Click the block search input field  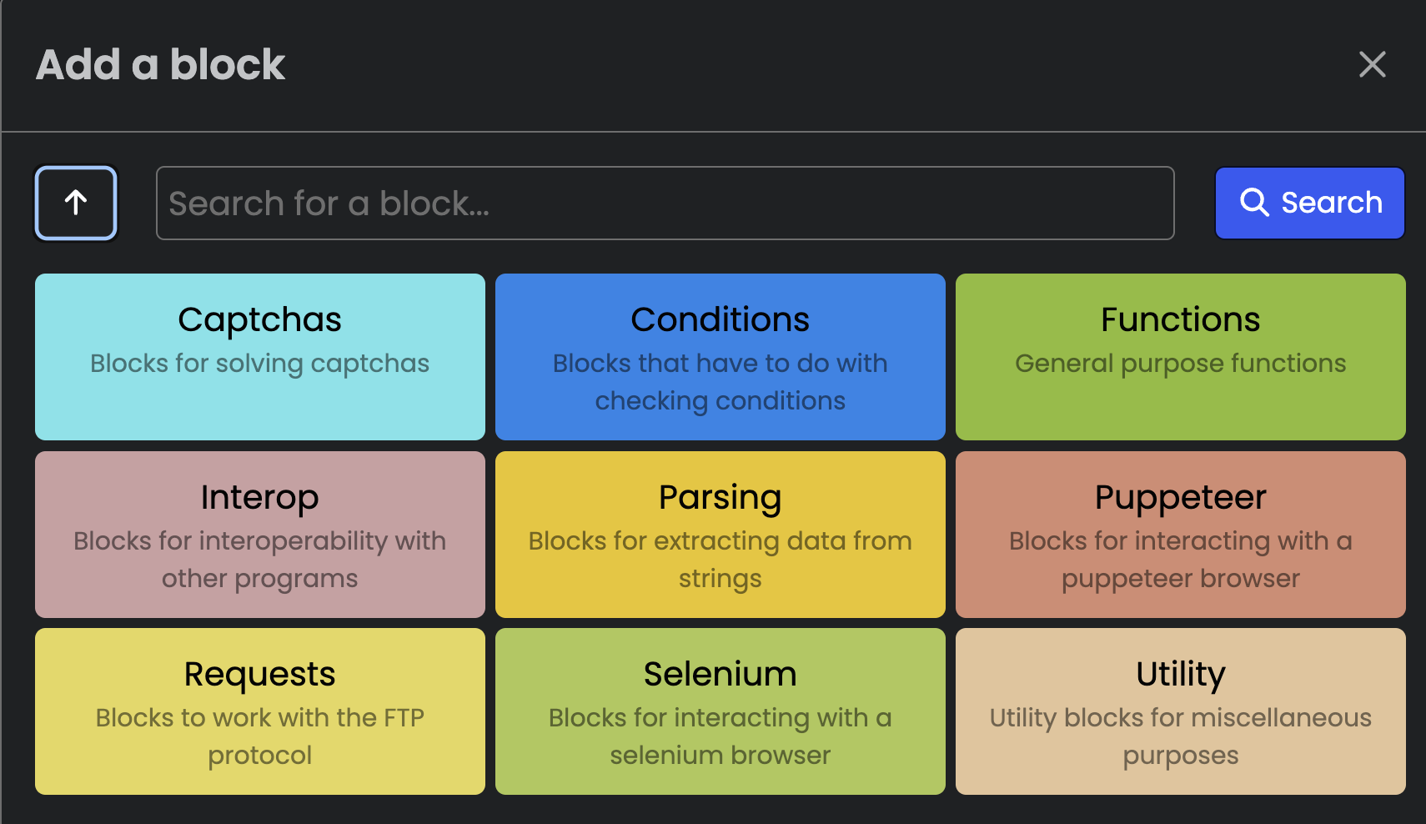[x=665, y=203]
